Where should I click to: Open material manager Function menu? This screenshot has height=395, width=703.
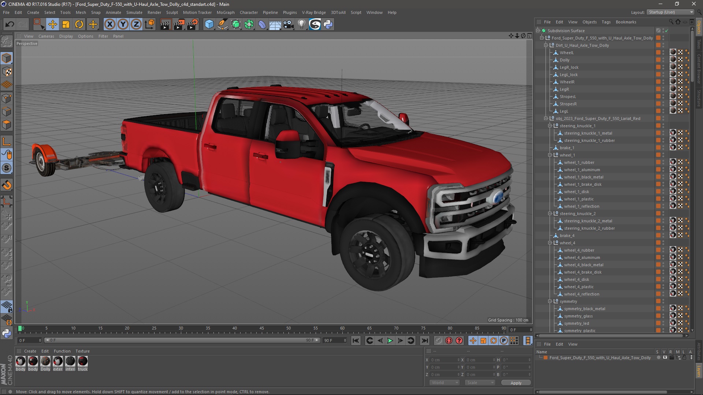point(62,351)
